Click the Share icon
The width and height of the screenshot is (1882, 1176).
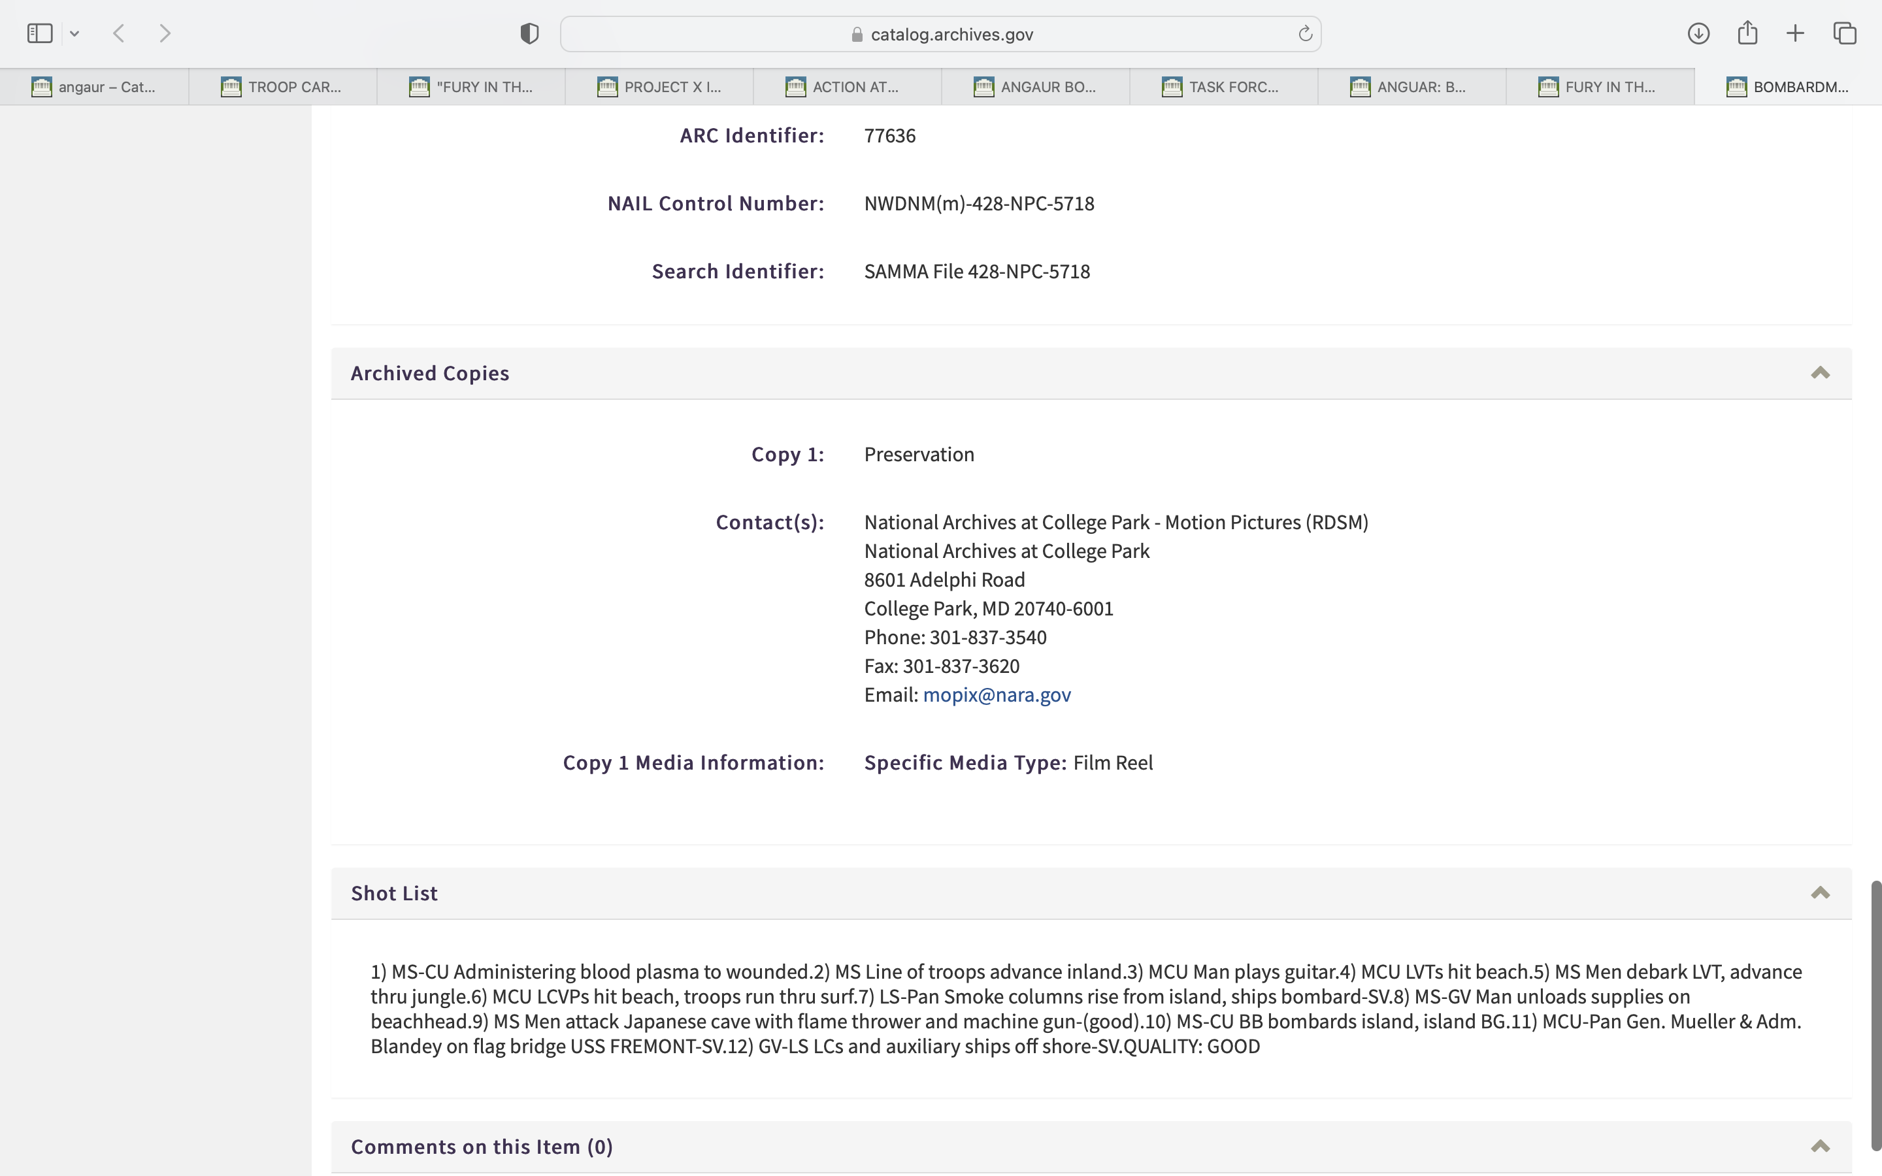1747,33
